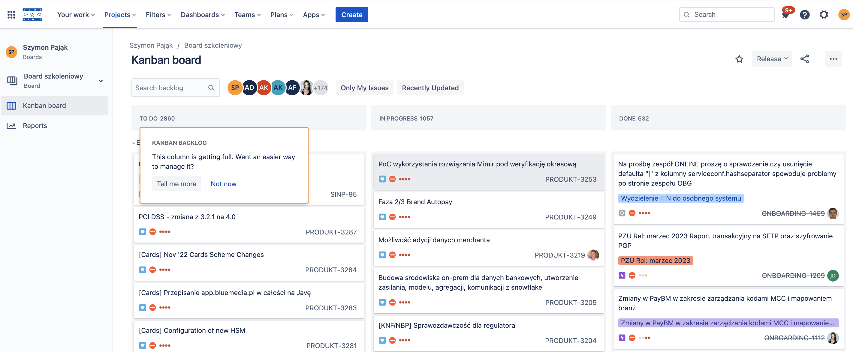Click the Search backlog input field
853x352 pixels.
170,88
